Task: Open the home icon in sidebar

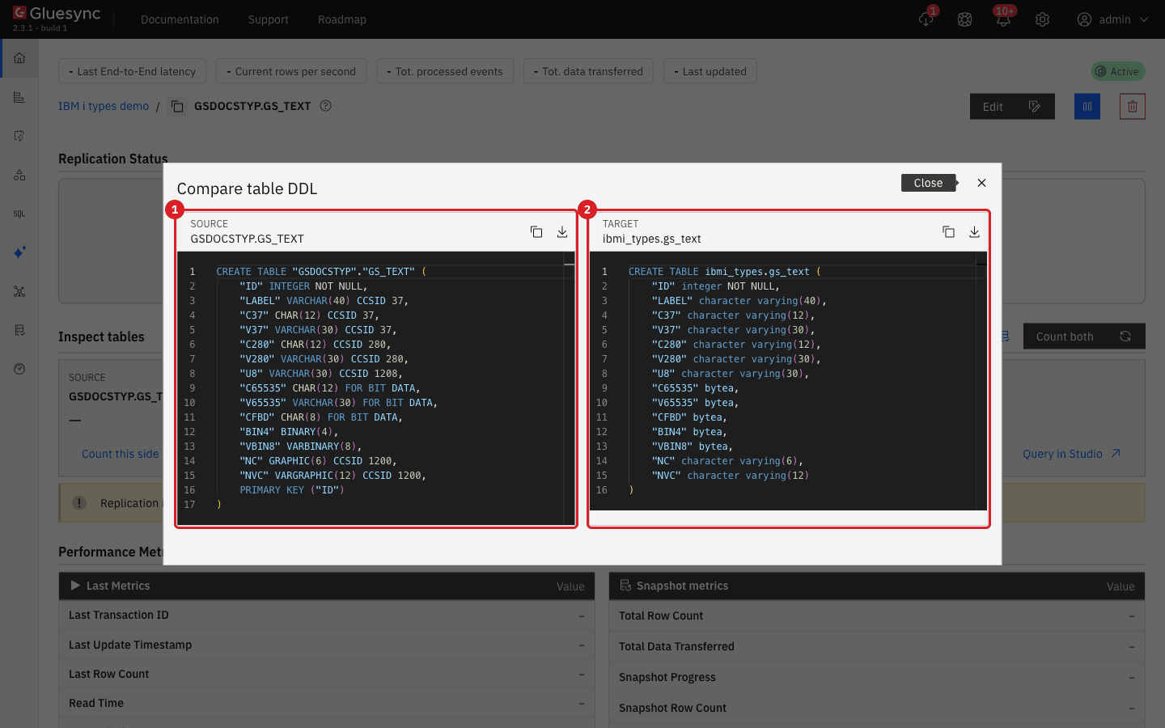Action: pos(19,58)
